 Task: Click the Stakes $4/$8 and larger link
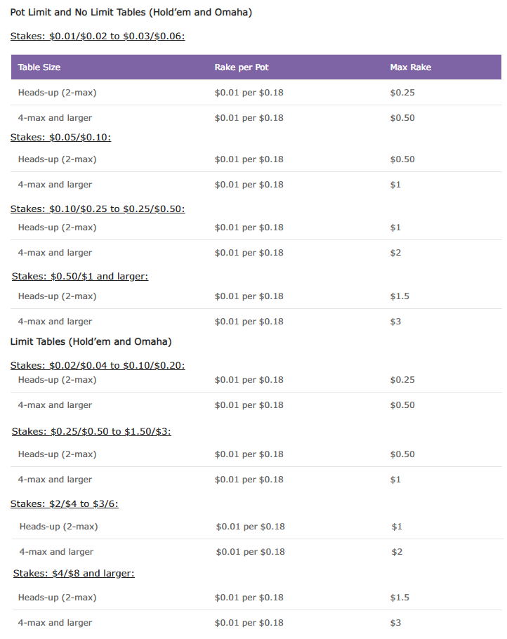click(x=74, y=573)
